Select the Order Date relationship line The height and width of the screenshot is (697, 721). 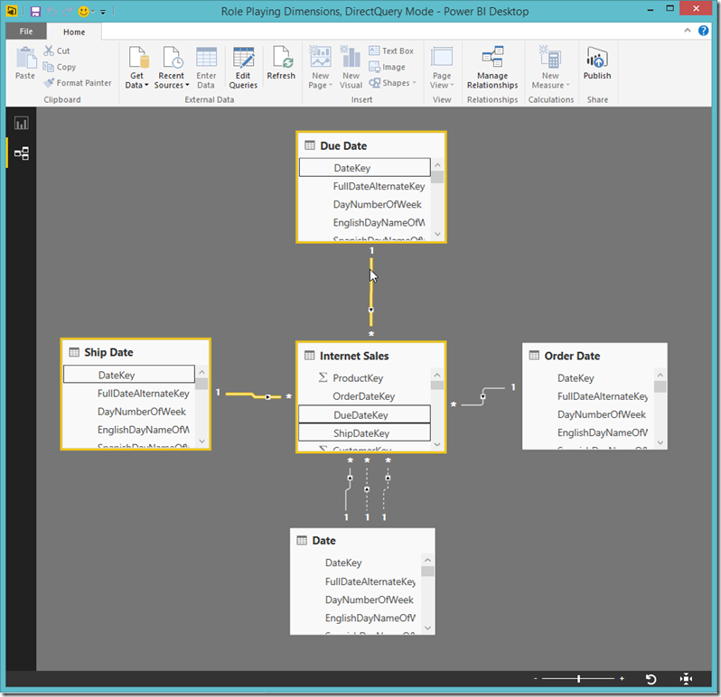point(482,396)
